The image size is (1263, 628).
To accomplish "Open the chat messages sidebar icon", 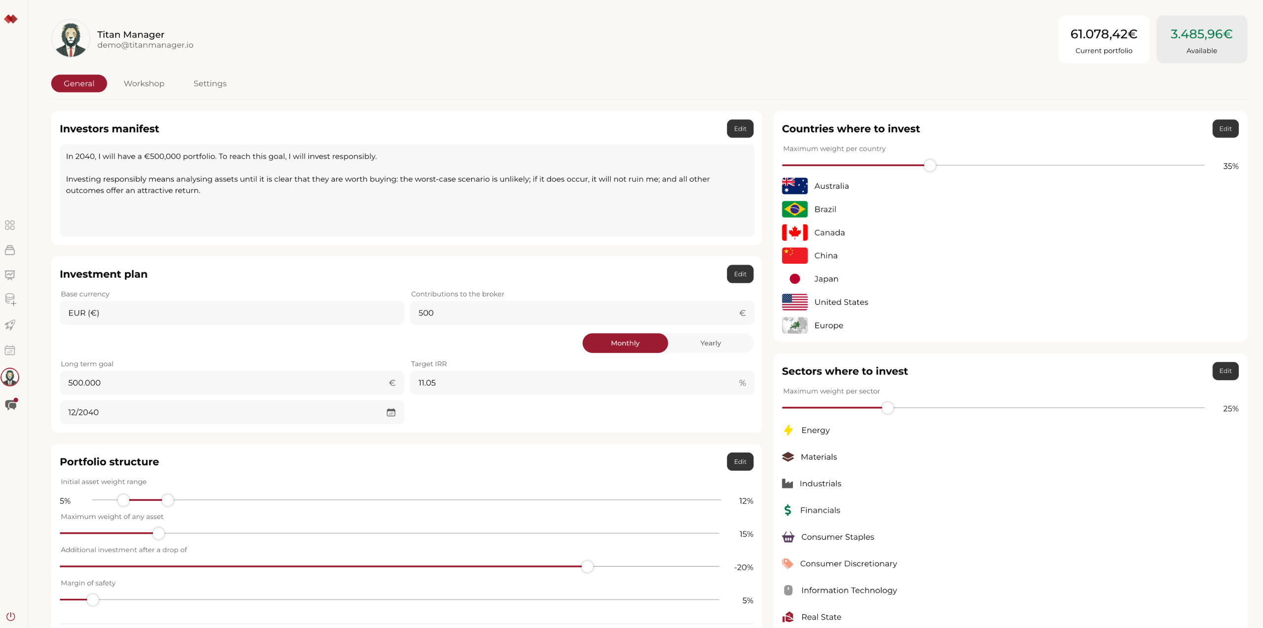I will click(10, 405).
